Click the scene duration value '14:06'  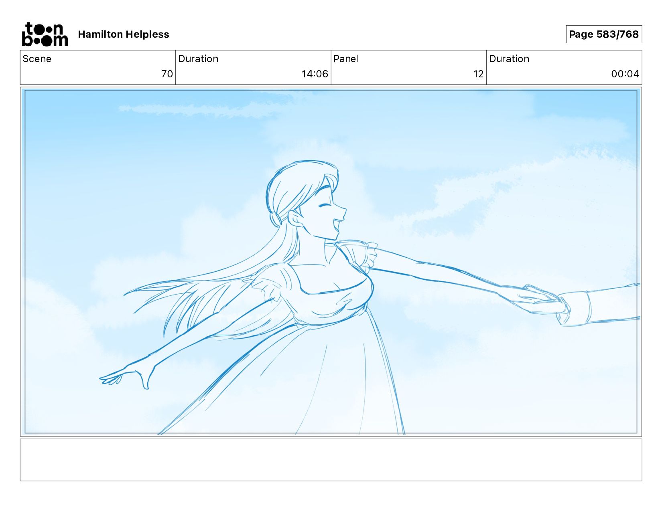(315, 74)
